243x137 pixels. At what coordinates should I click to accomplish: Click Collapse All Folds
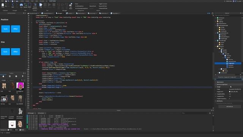pos(103,8)
